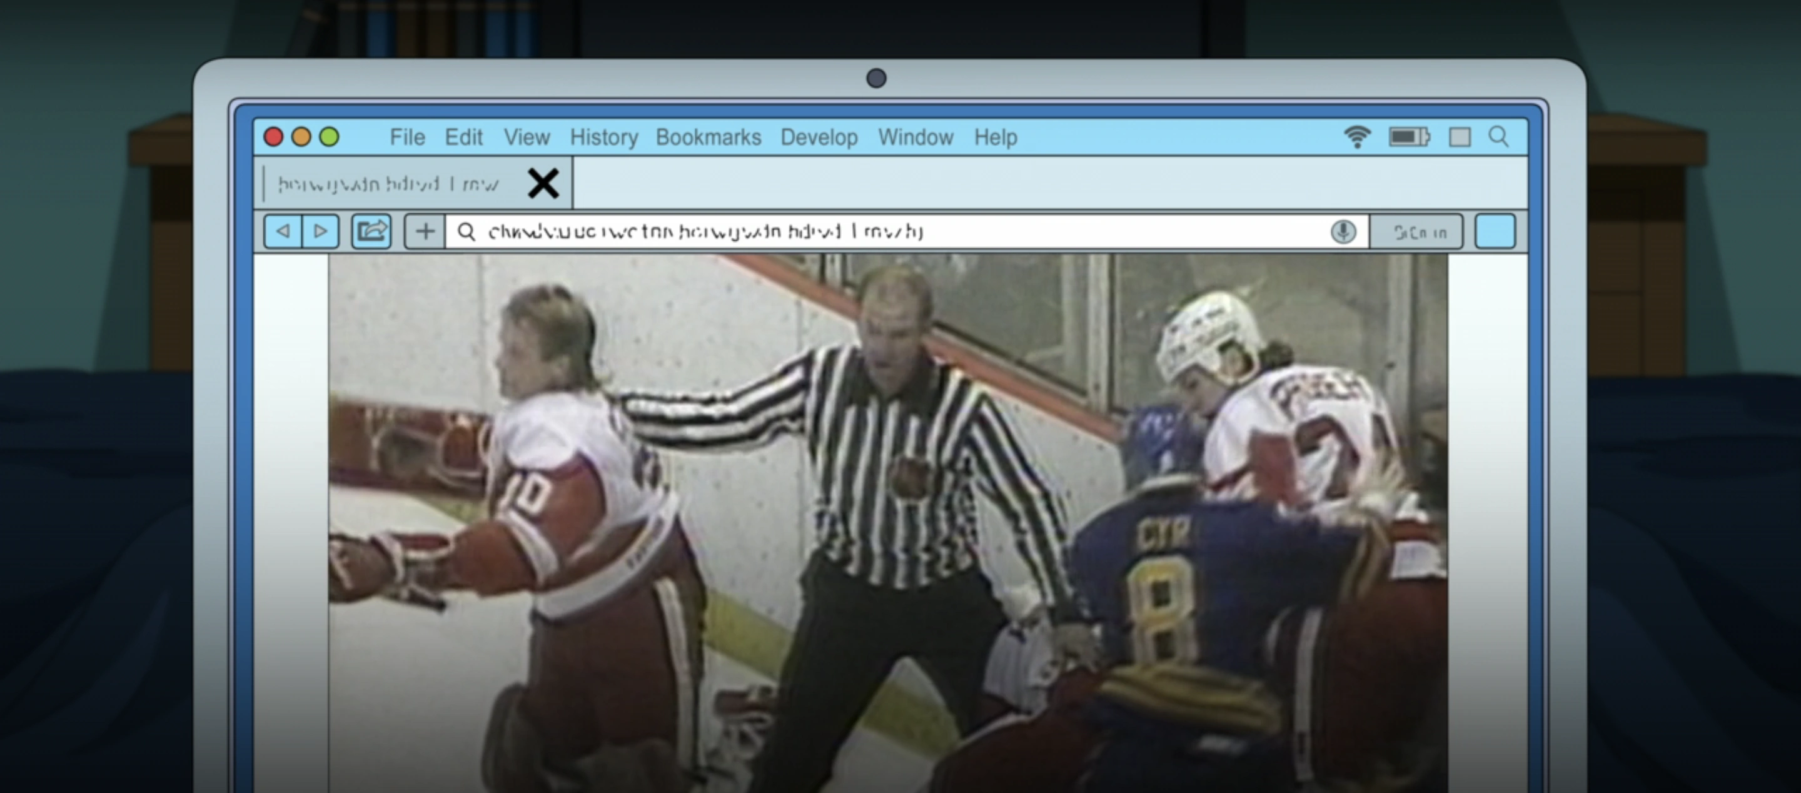Open the Window menu

(915, 137)
